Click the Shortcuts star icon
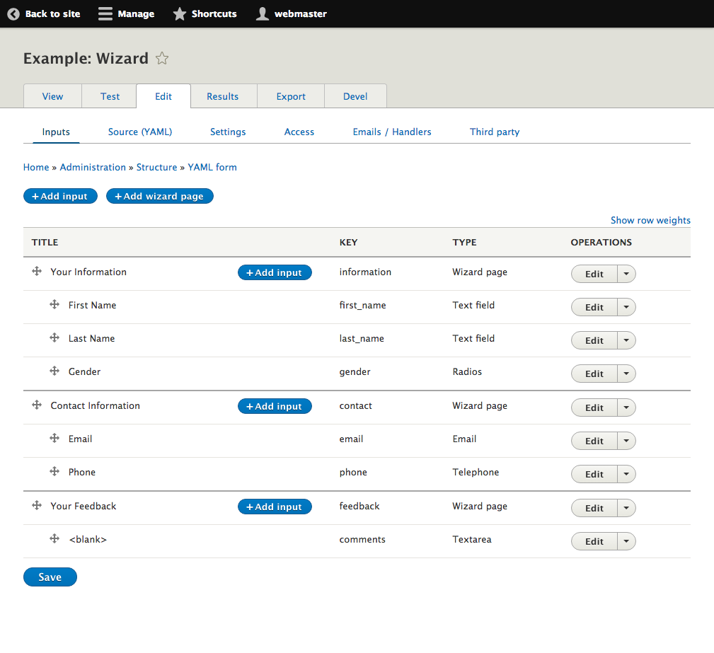The height and width of the screenshot is (653, 714). [x=180, y=13]
